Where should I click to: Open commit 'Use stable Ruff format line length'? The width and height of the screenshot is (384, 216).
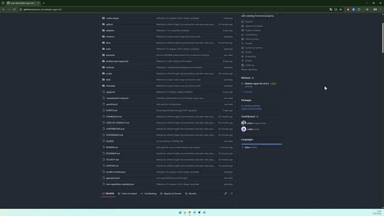(172, 178)
